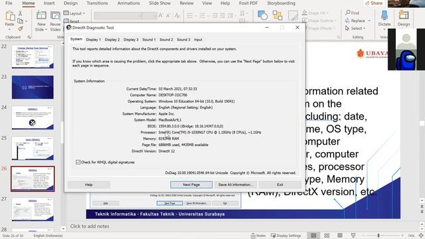Click the Next Page button in DirectX tool
Screen dimensions: 425x239
click(191, 185)
